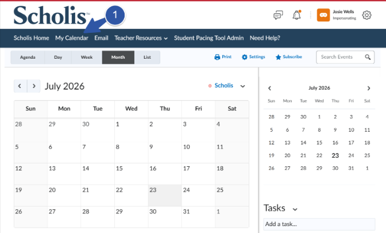
Task: Open the Need Help? link
Action: coord(265,38)
